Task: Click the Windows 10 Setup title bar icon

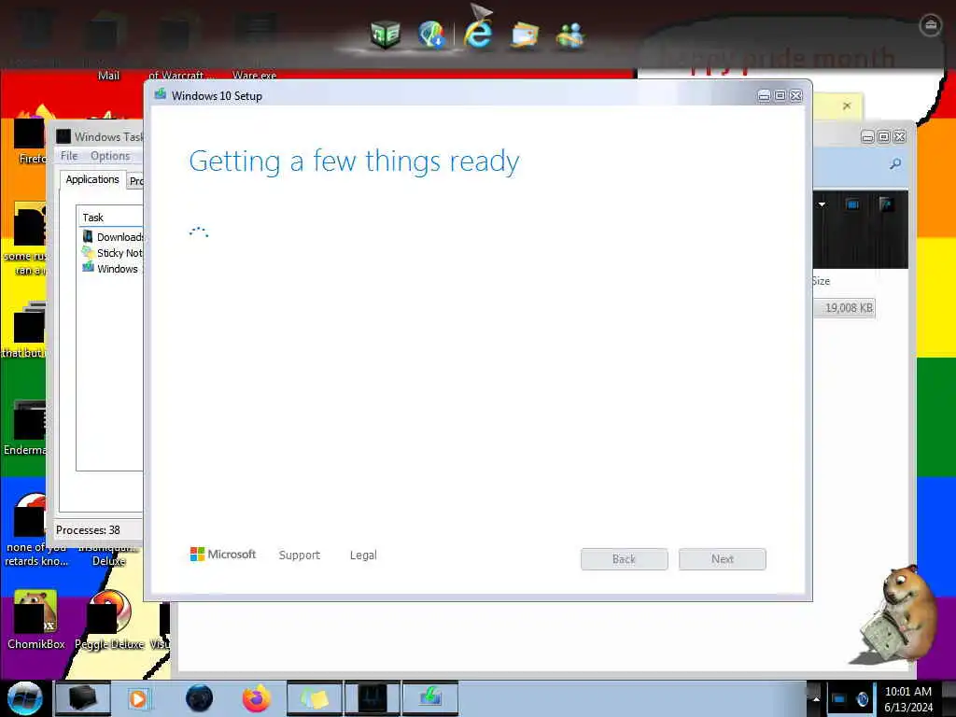Action: point(161,94)
